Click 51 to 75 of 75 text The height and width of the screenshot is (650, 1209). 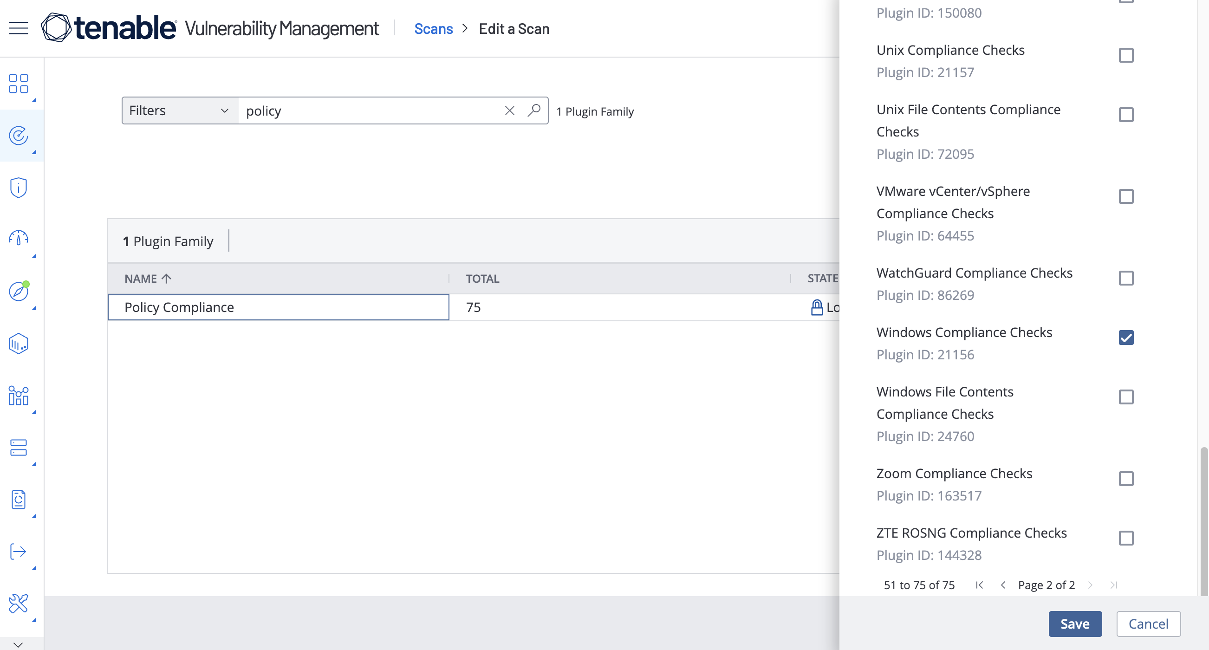(919, 585)
